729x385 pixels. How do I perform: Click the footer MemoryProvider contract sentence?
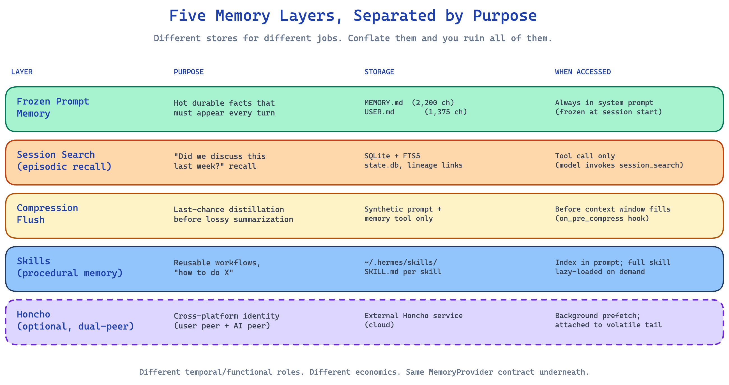pos(364,372)
